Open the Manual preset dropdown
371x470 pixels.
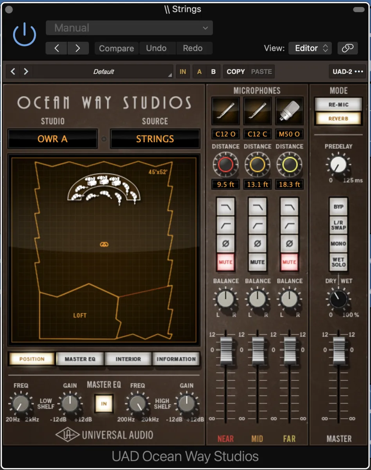(x=129, y=28)
